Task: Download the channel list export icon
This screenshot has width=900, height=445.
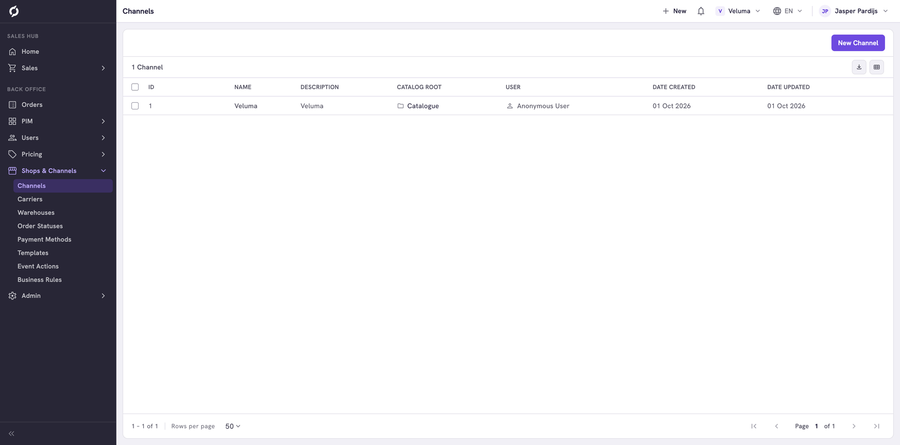Action: [859, 67]
